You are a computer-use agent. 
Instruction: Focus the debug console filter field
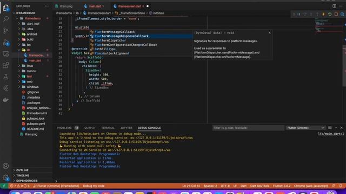[248, 128]
